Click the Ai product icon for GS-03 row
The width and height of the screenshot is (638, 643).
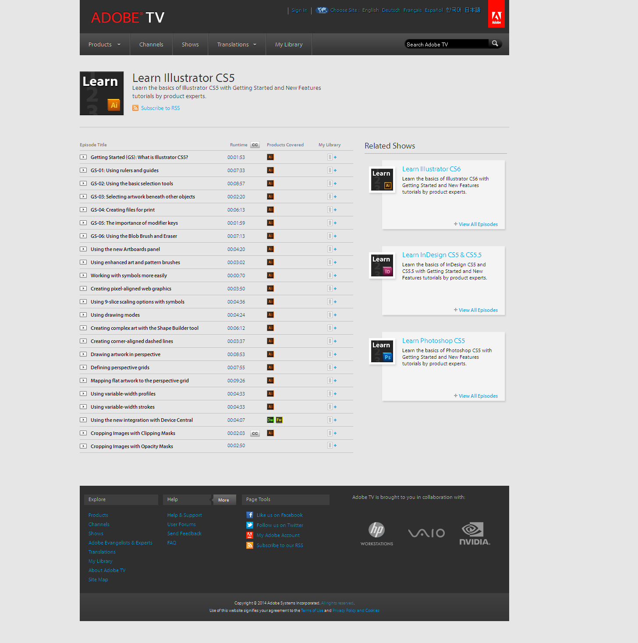[270, 197]
